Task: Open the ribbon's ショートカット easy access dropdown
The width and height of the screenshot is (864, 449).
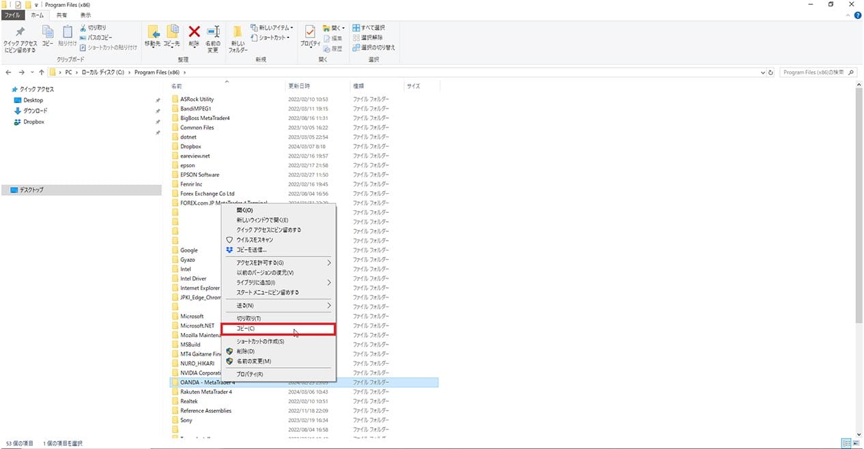Action: pyautogui.click(x=270, y=38)
